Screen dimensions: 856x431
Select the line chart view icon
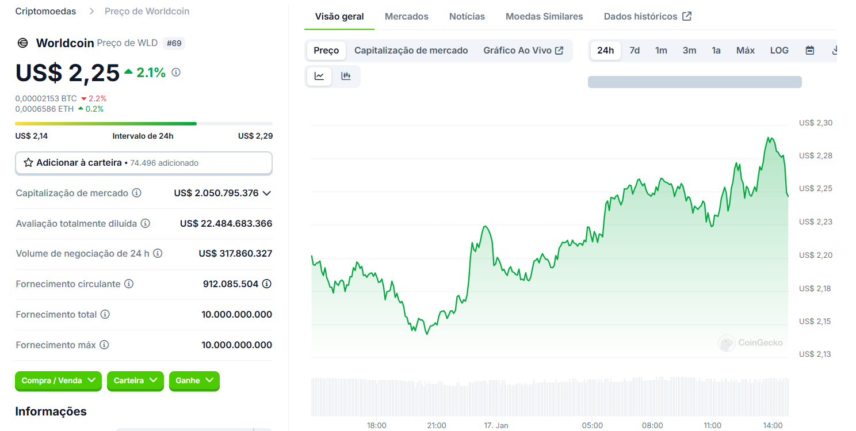[319, 76]
